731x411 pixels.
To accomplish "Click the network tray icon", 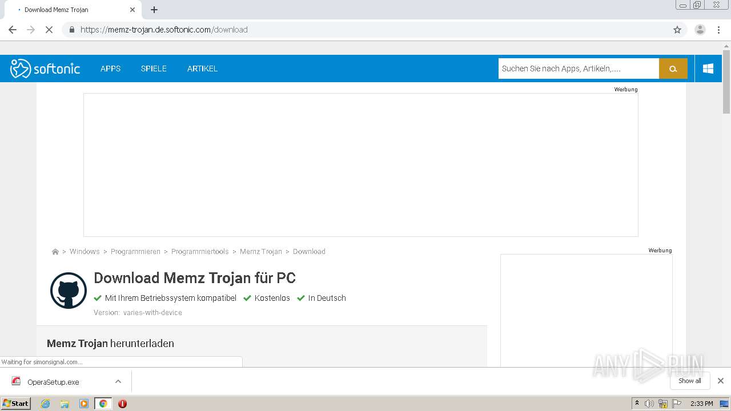I will pos(663,404).
